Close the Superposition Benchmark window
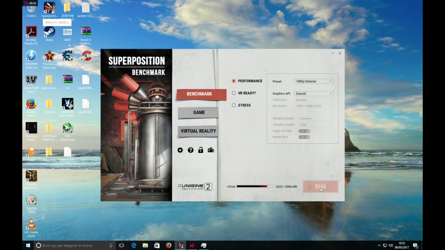Screen dimensions: 445x250 pos(340,53)
